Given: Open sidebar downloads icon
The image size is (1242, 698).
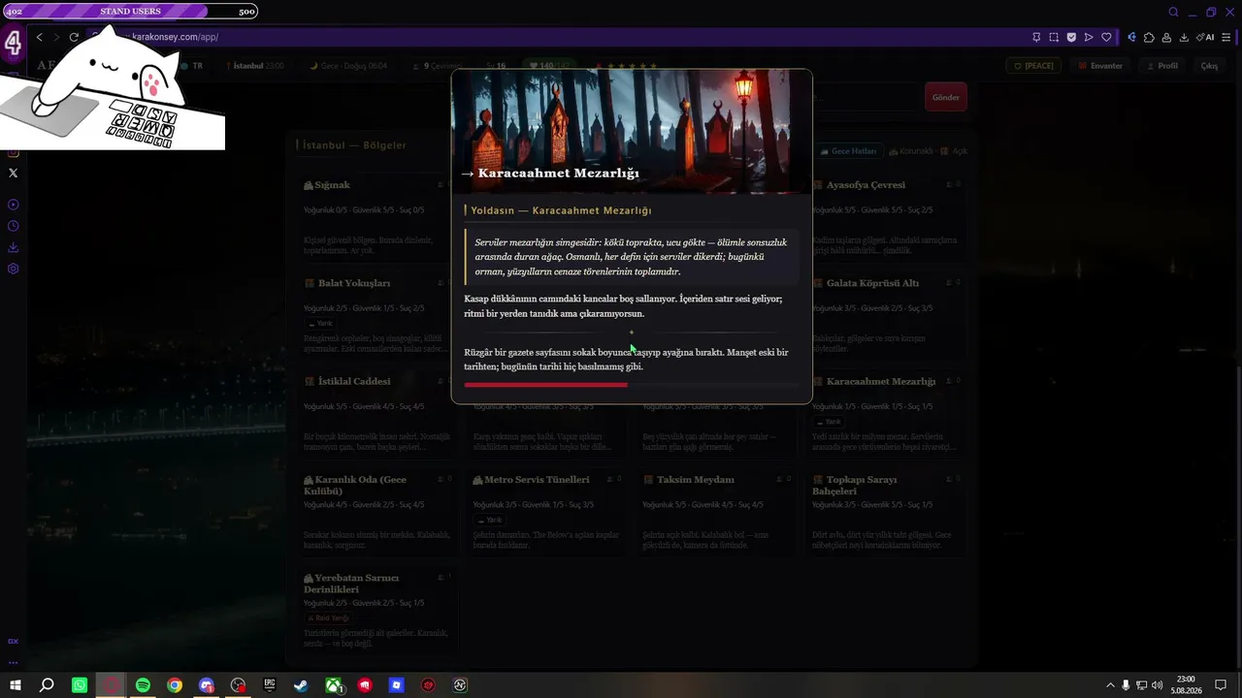Looking at the screenshot, I should click(x=13, y=247).
